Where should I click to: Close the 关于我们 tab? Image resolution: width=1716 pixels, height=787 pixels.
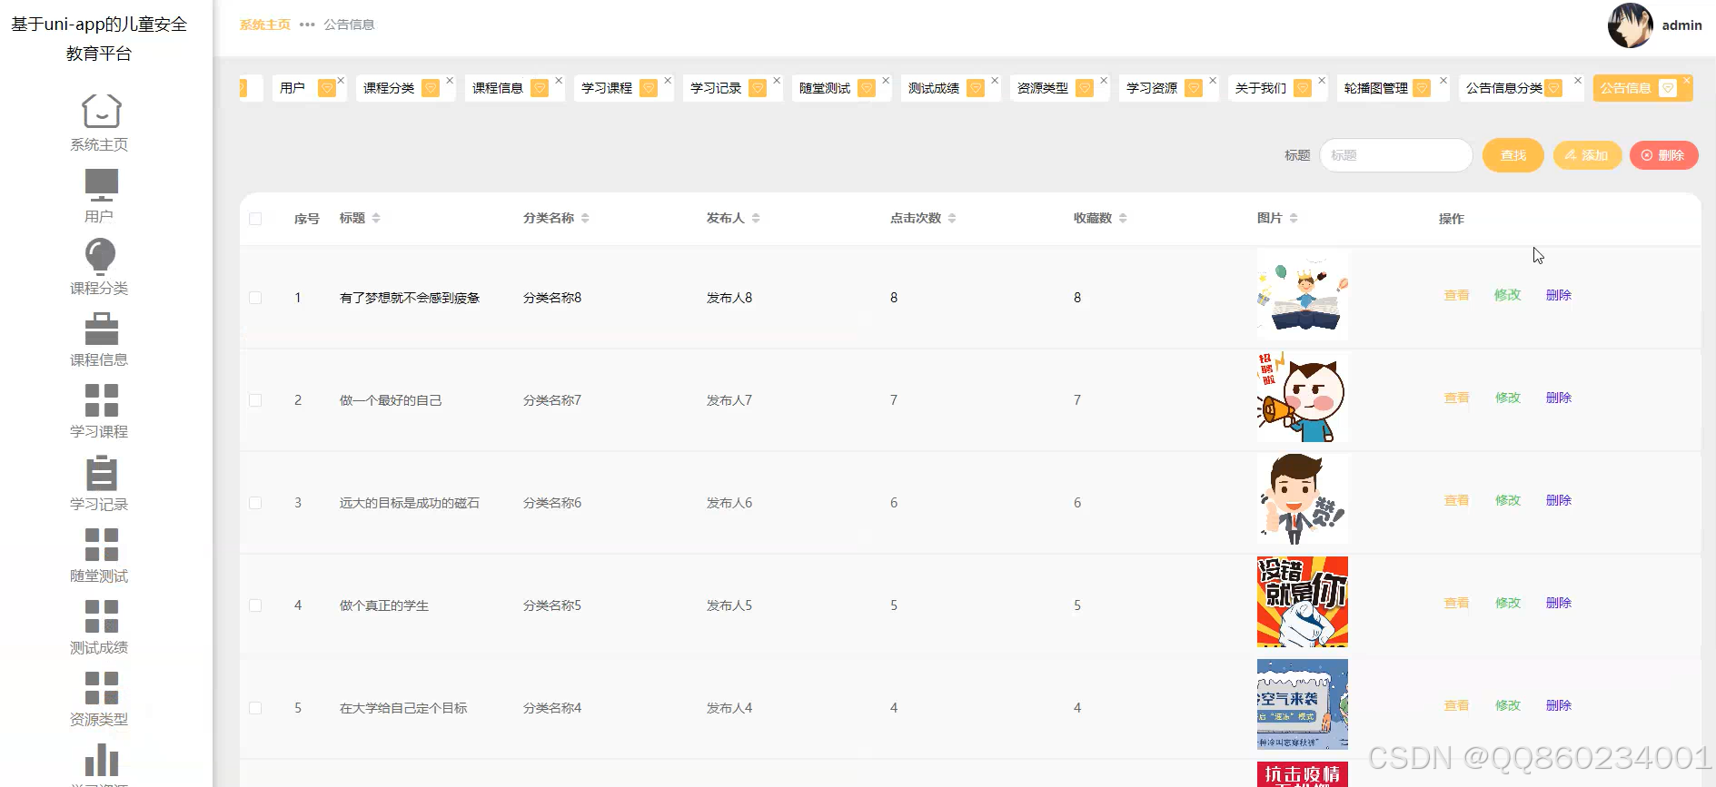point(1322,81)
